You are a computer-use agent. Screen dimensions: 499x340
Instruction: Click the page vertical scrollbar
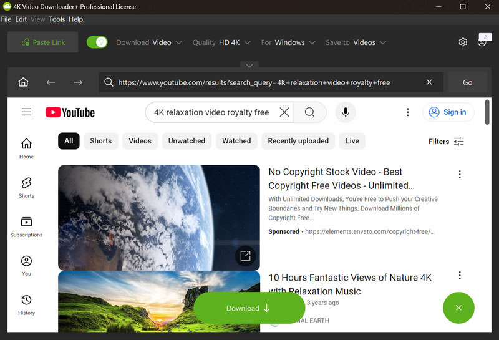pos(487,112)
